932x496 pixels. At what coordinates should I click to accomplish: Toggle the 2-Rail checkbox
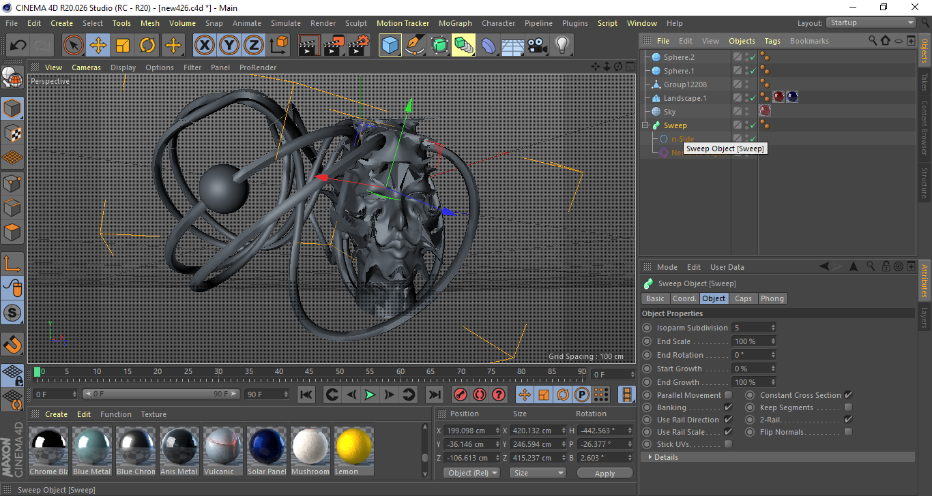tap(848, 420)
